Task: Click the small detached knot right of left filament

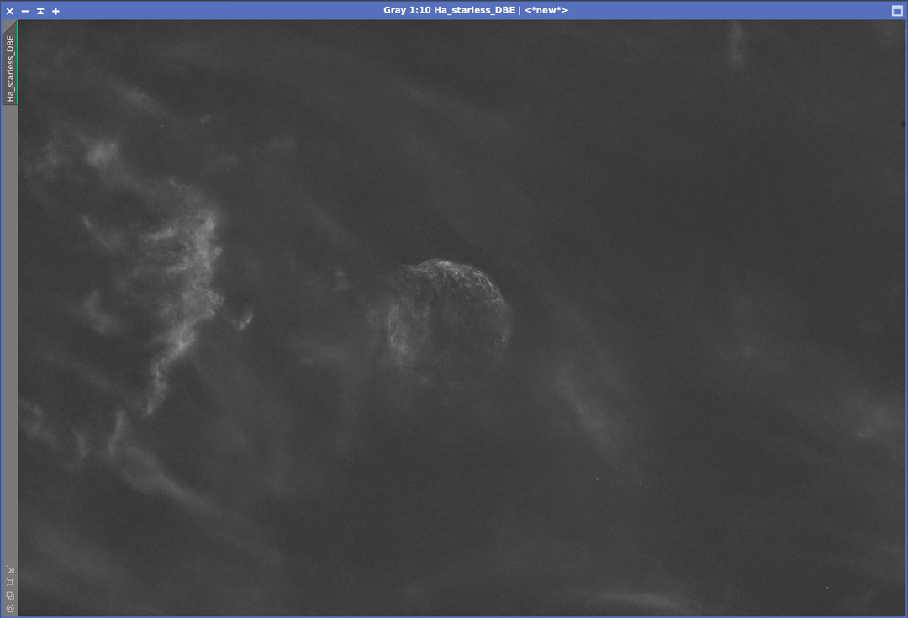Action: pos(243,320)
